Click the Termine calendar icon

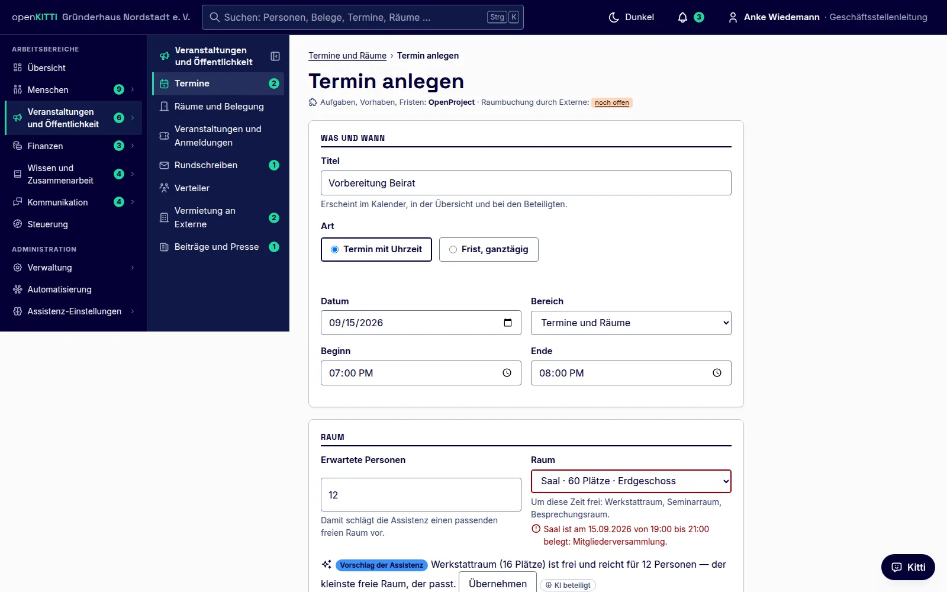tap(165, 83)
